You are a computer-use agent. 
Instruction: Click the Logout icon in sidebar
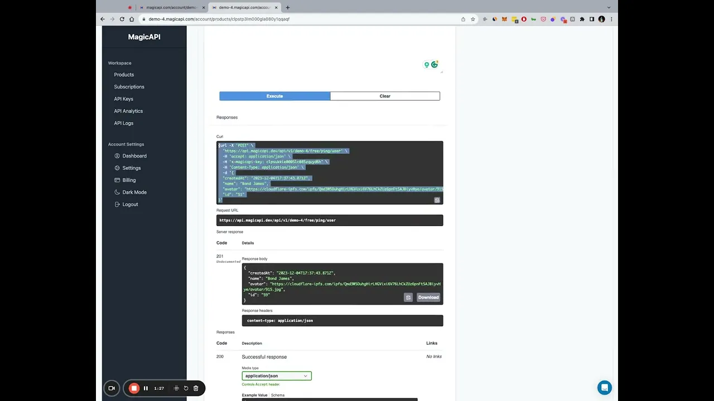click(x=117, y=204)
